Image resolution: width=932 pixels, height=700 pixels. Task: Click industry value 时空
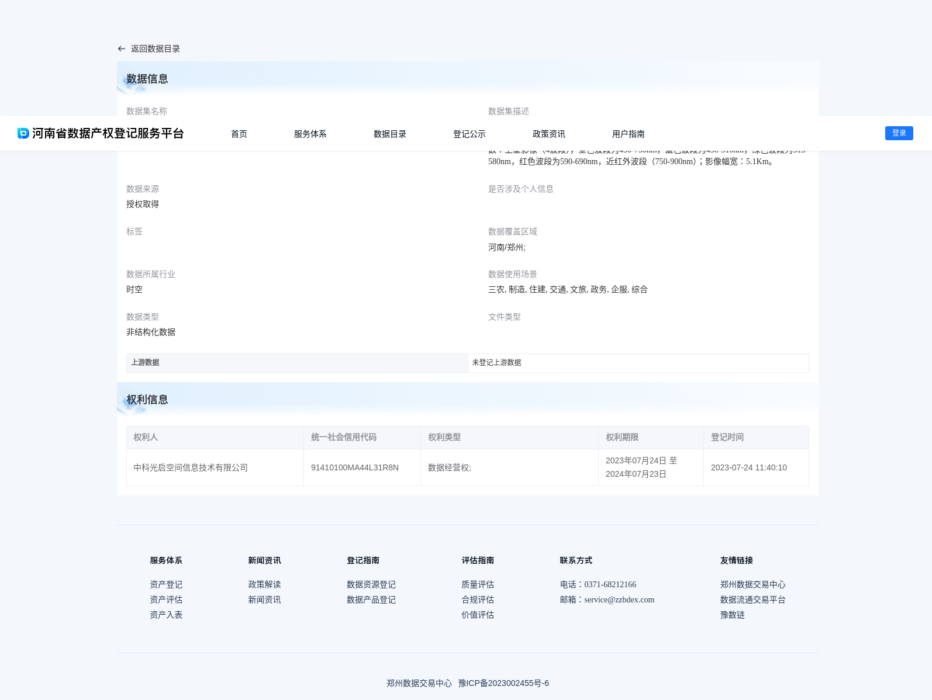coord(134,289)
